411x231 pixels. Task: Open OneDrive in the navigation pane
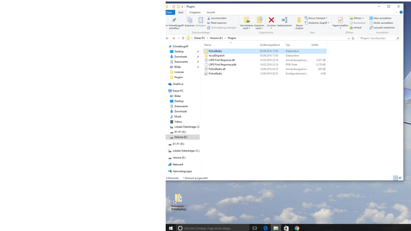click(178, 84)
